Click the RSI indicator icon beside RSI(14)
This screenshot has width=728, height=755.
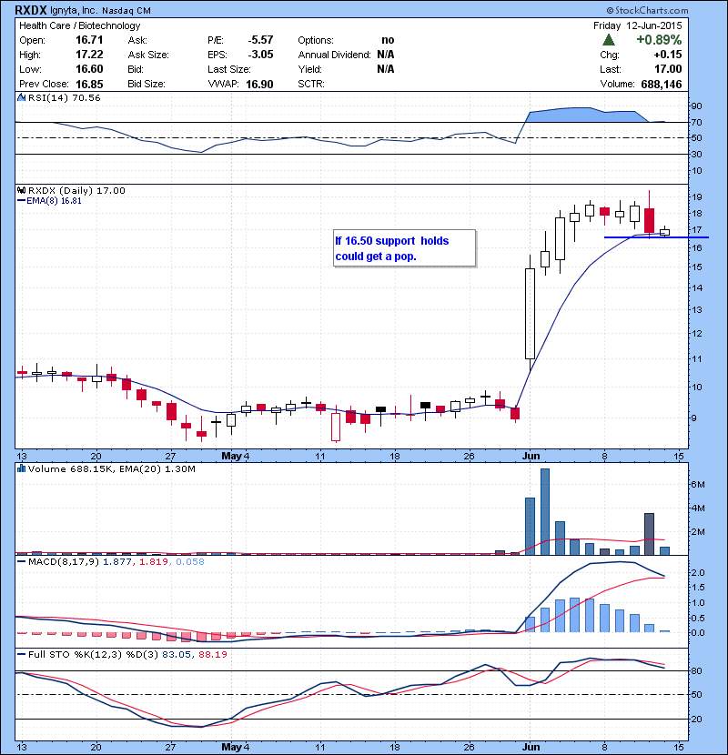click(x=21, y=97)
